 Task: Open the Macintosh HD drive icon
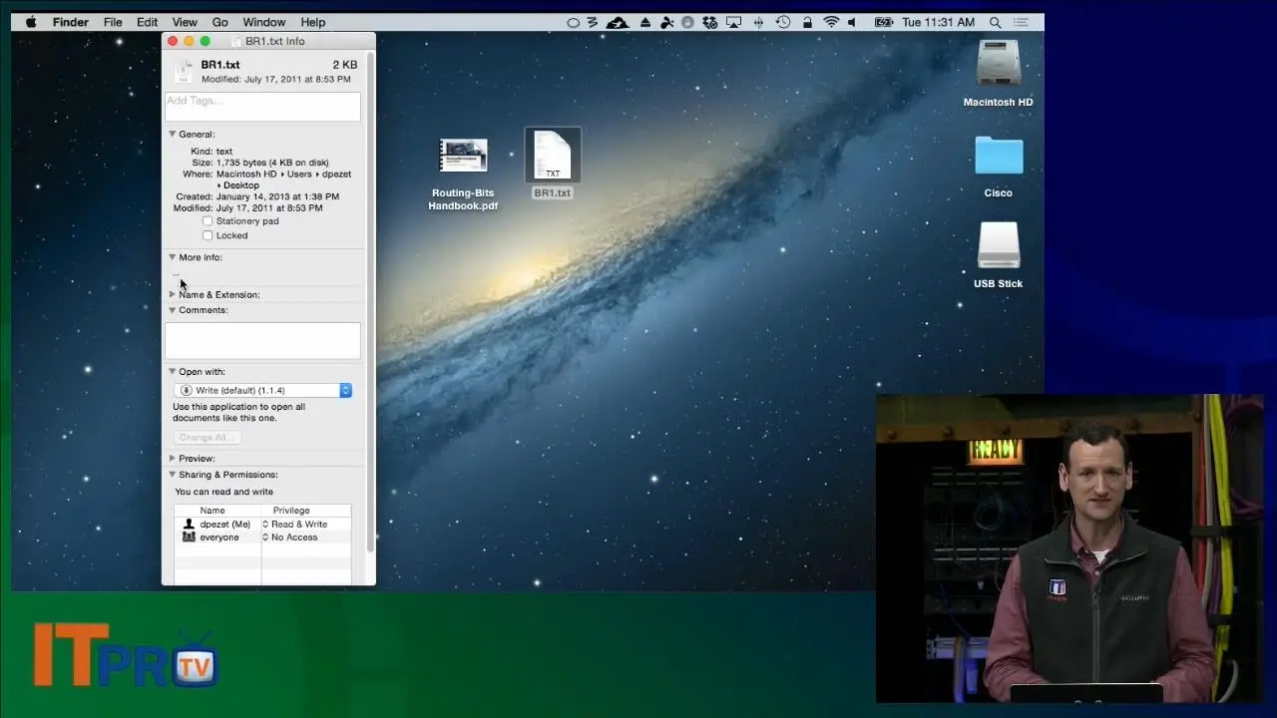(998, 66)
